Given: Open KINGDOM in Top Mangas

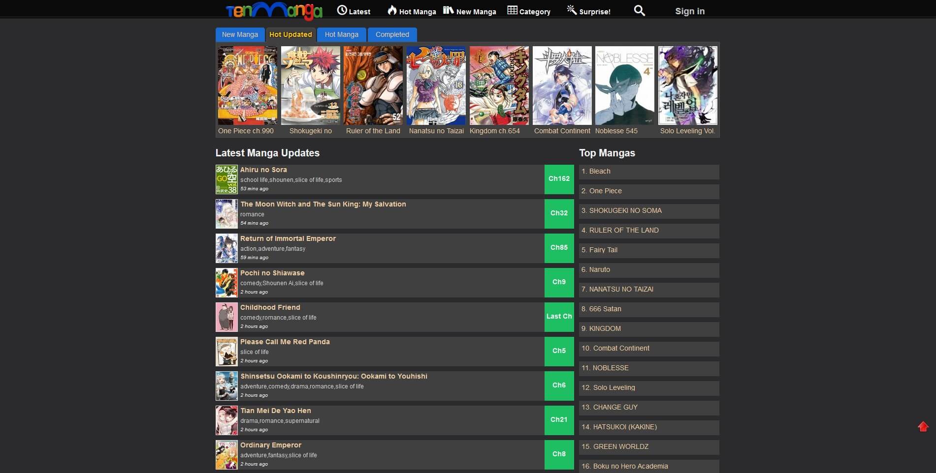Looking at the screenshot, I should click(x=649, y=329).
